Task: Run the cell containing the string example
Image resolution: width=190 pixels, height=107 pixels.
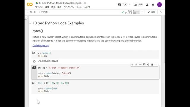Action: tap(34, 68)
